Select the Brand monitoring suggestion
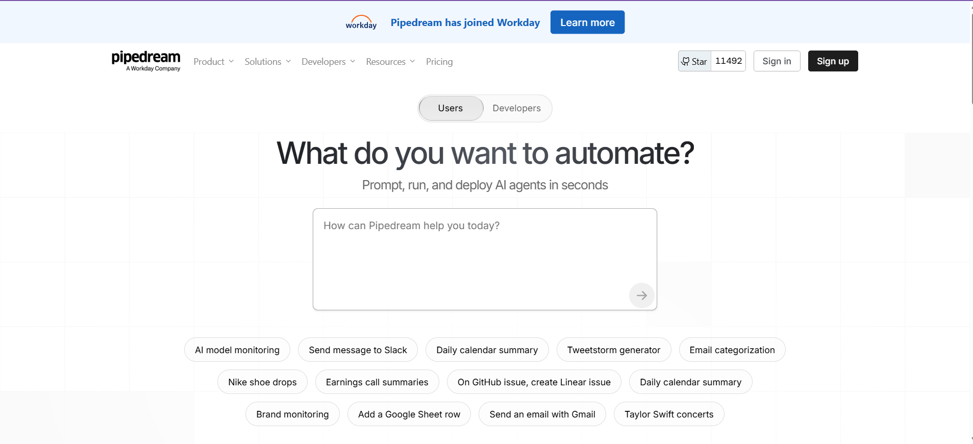The image size is (973, 444). click(292, 414)
